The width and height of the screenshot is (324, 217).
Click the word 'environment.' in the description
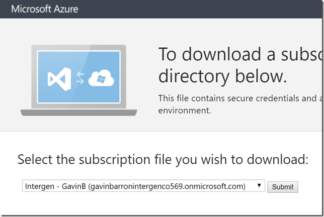185,110
